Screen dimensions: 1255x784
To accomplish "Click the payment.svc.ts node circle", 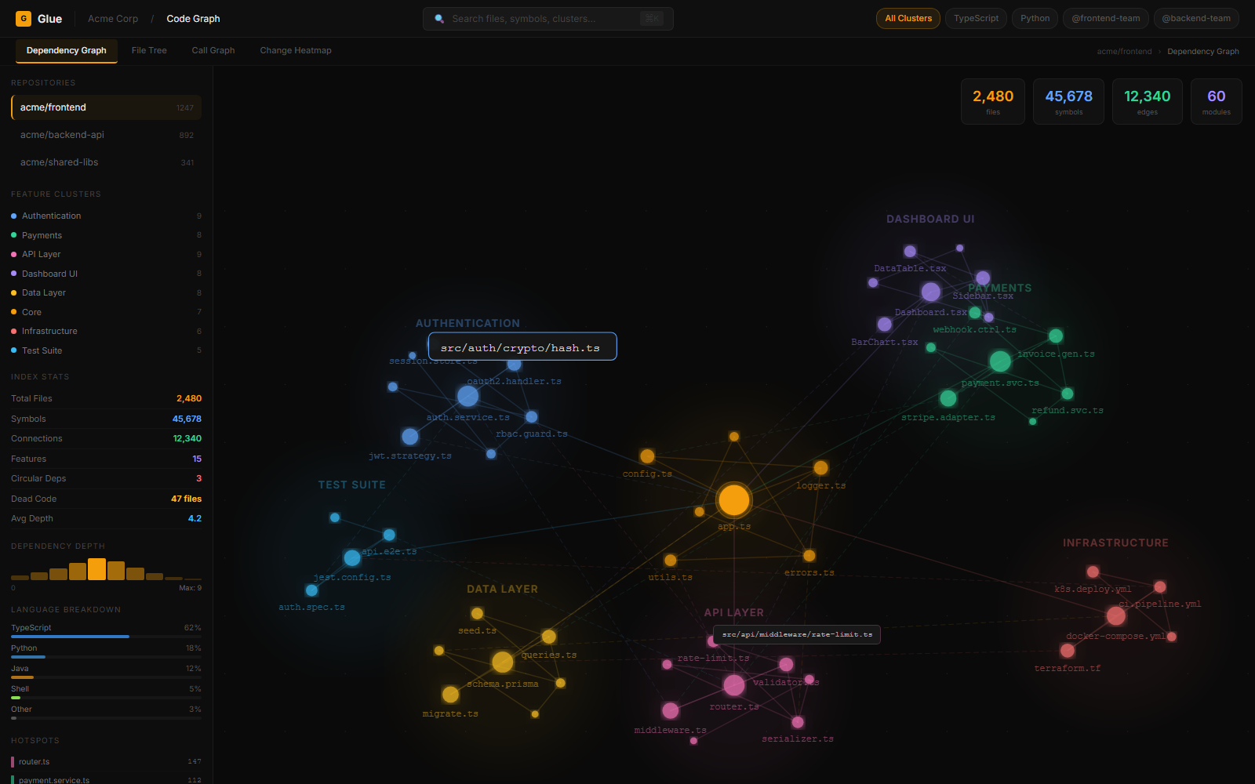I will click(1000, 361).
